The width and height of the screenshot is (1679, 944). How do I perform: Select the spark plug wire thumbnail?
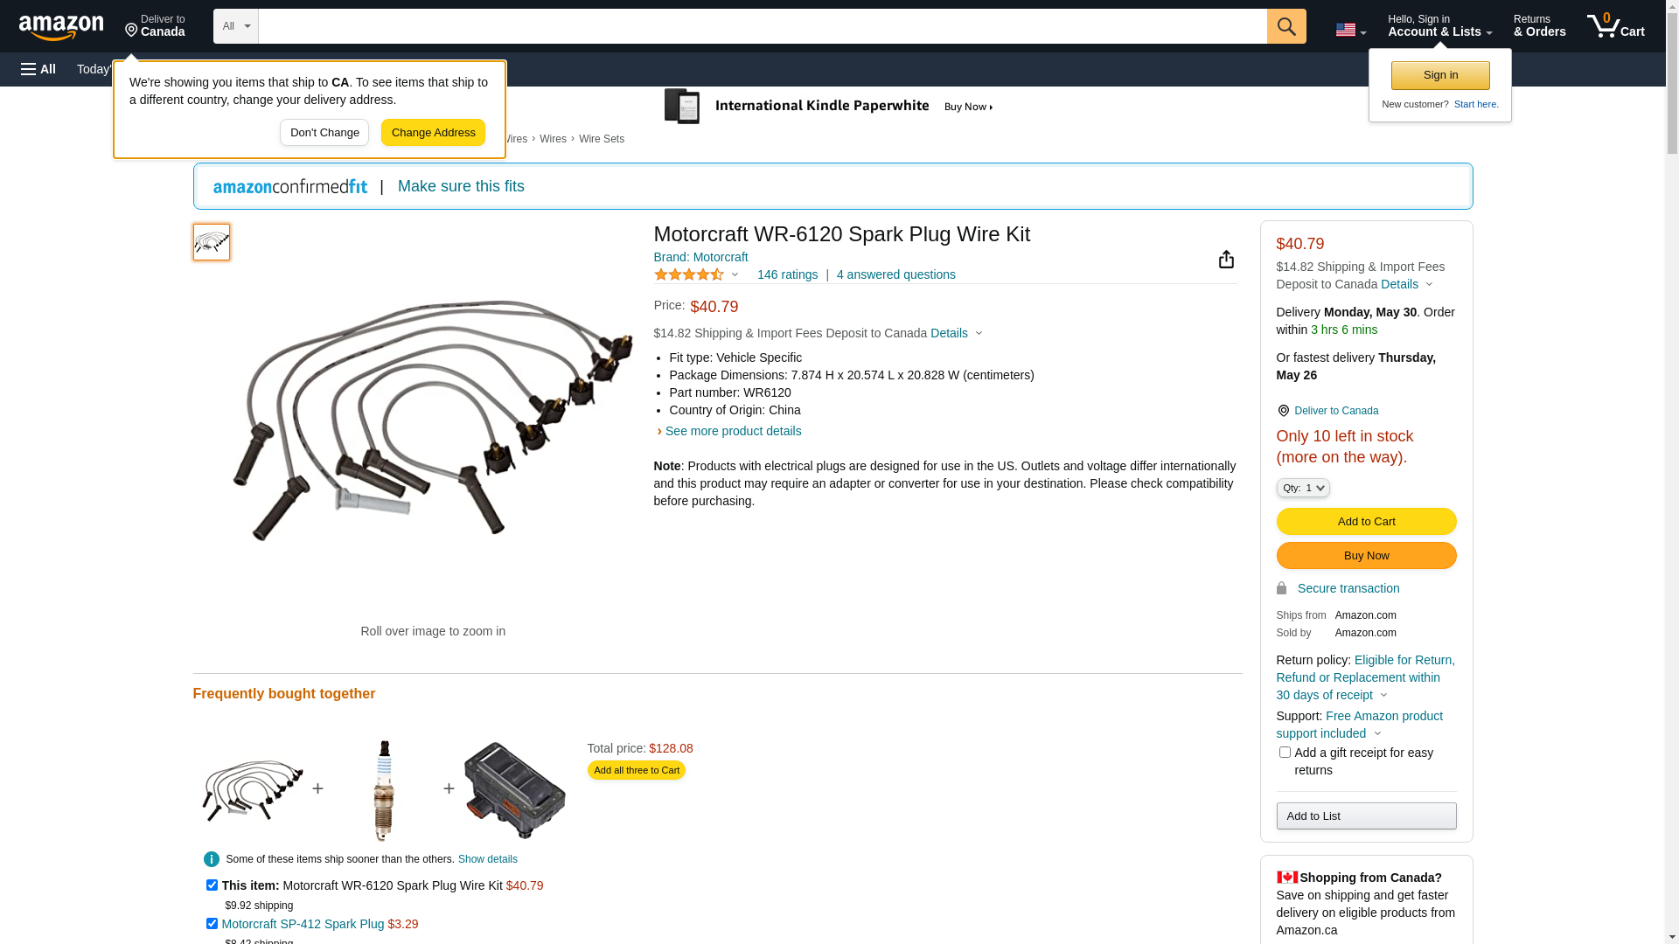tap(212, 242)
